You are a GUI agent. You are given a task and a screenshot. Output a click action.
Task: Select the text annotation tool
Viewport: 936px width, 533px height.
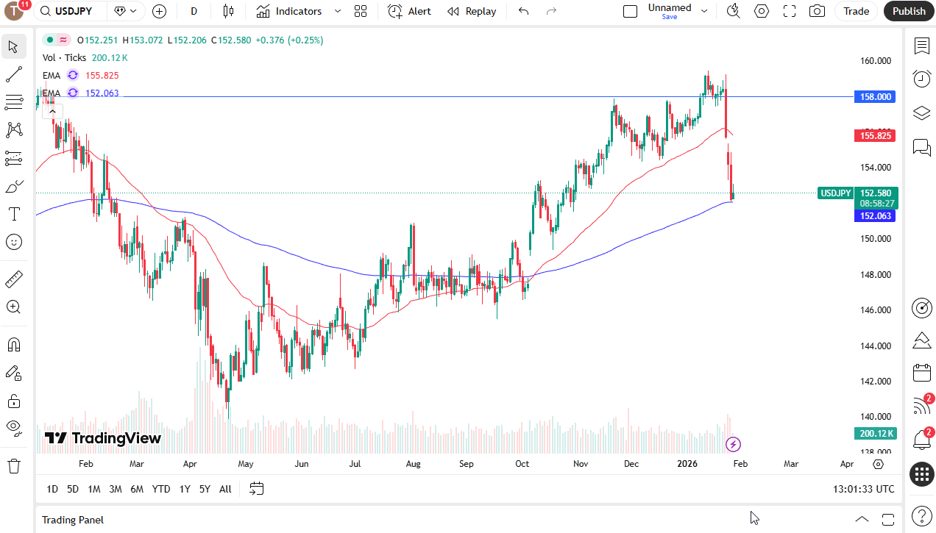(13, 214)
